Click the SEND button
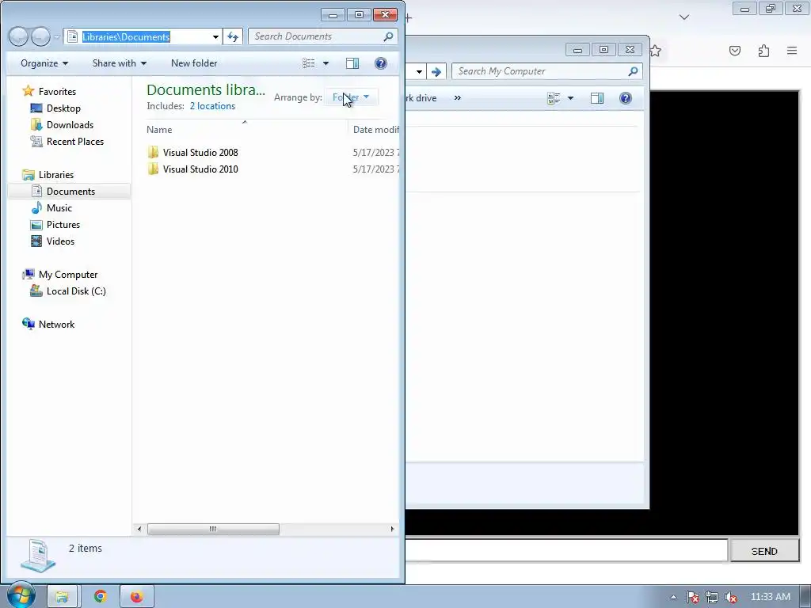Screen dimensions: 811x608 coord(764,551)
